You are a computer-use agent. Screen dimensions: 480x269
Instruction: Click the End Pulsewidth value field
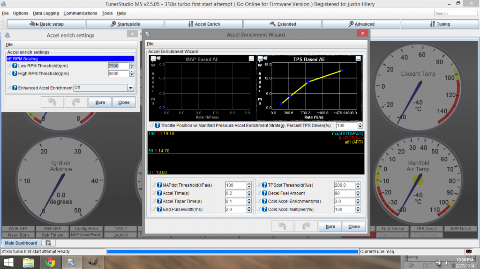(x=236, y=210)
